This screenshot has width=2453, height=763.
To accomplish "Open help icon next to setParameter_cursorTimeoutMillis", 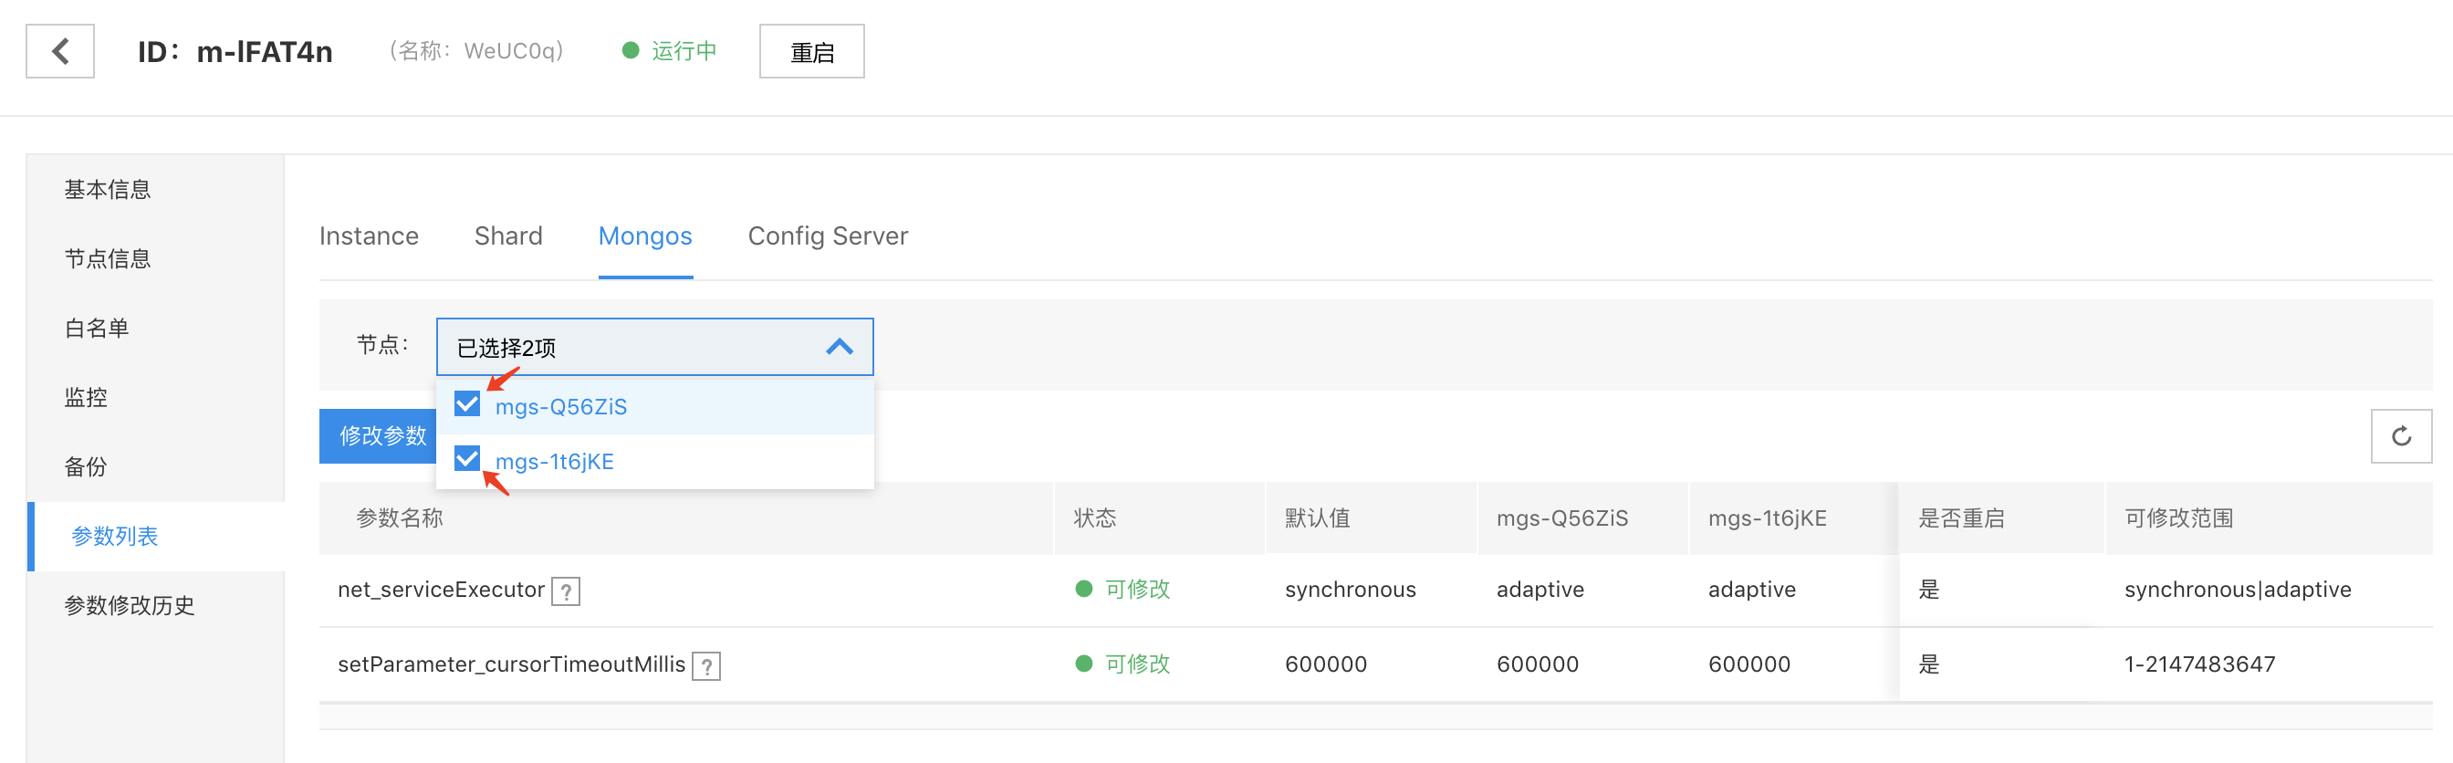I will point(705,666).
